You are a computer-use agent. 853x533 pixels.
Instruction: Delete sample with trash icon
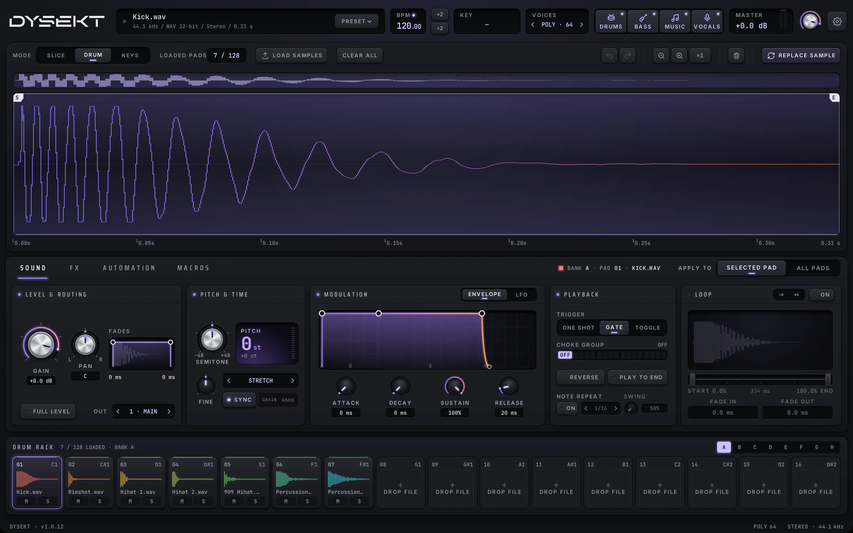(x=736, y=55)
